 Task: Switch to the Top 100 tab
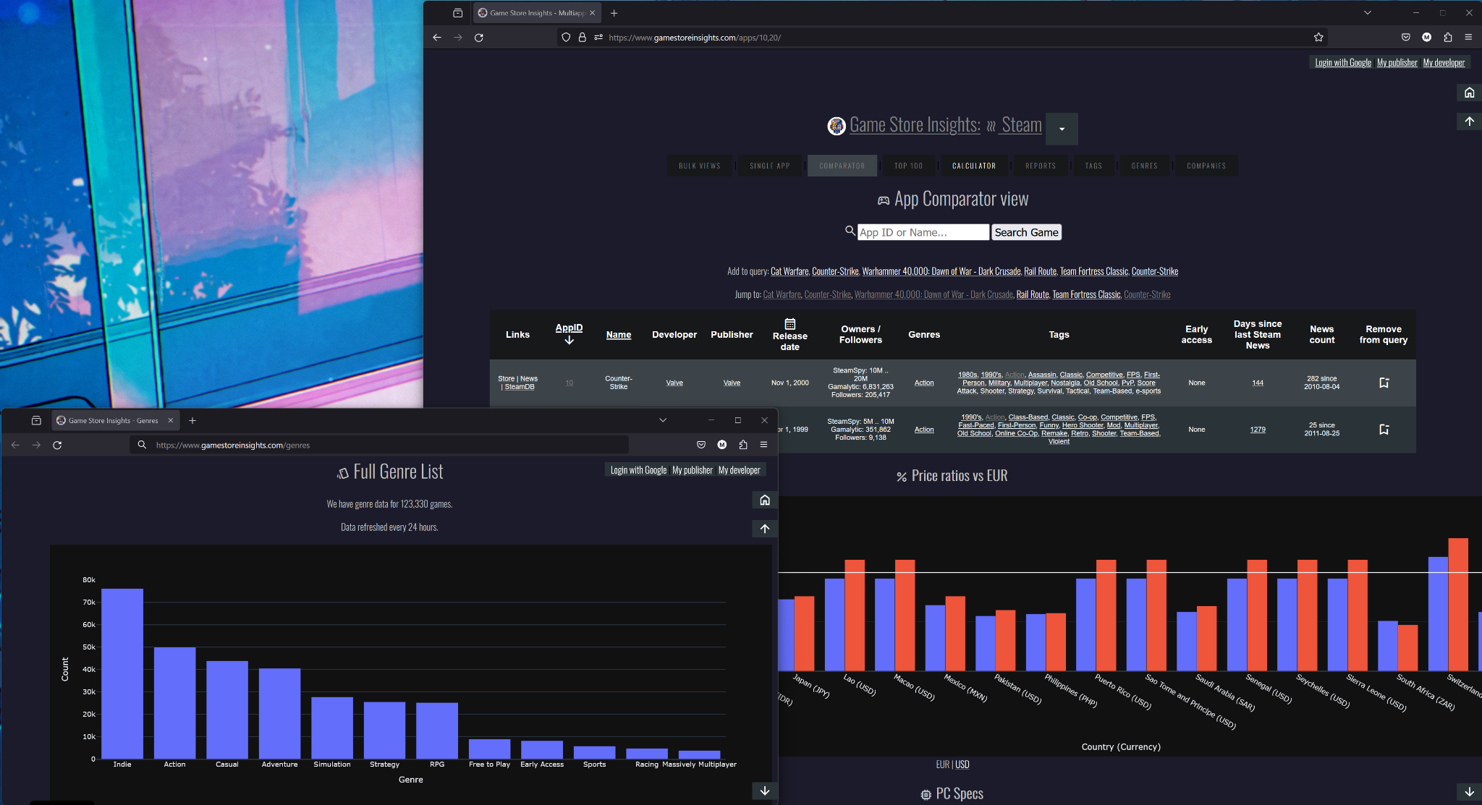908,166
